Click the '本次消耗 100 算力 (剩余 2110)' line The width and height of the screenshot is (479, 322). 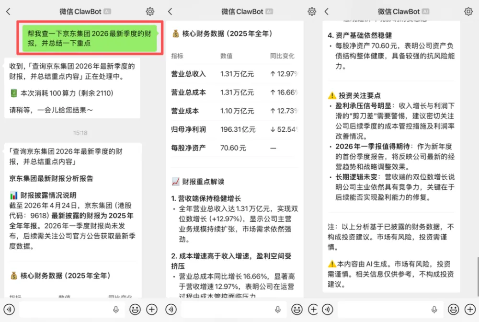click(62, 93)
